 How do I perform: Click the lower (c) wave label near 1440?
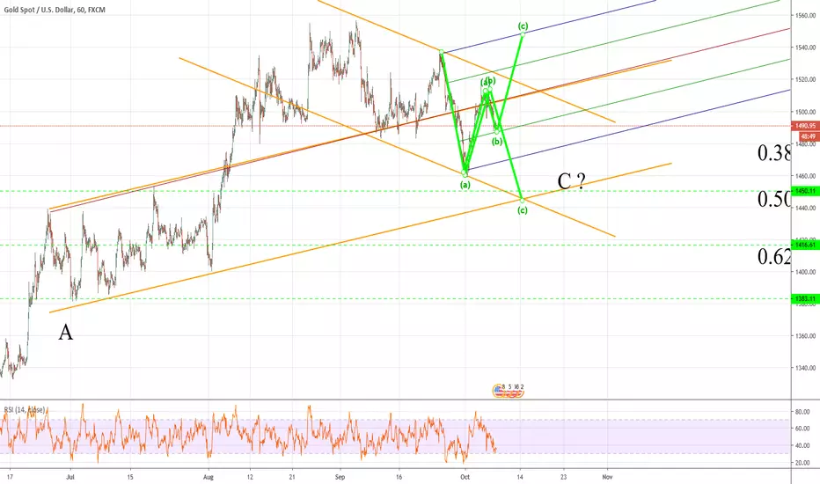tap(523, 210)
